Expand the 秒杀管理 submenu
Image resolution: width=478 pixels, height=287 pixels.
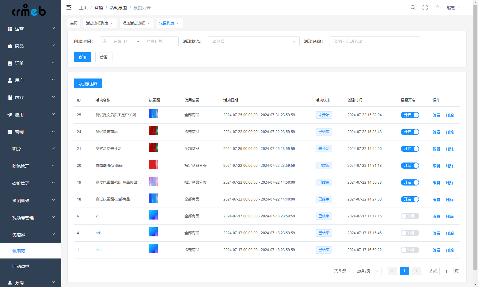31,166
